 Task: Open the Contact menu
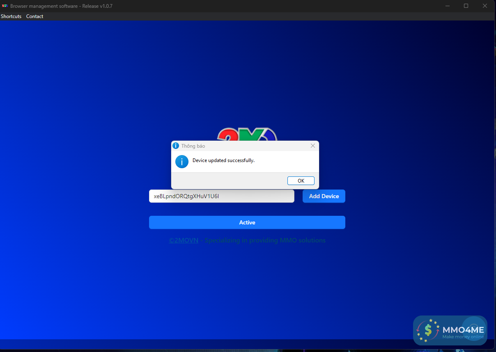[x=34, y=16]
